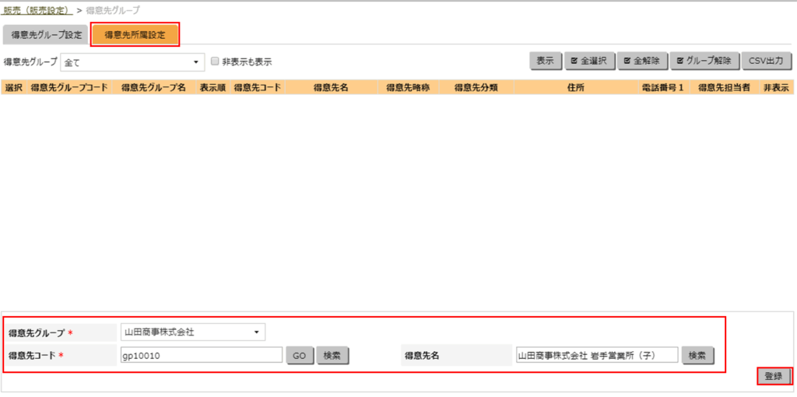The width and height of the screenshot is (797, 397).
Task: Click the 得意先コード field containing gp10010
Action: point(201,355)
